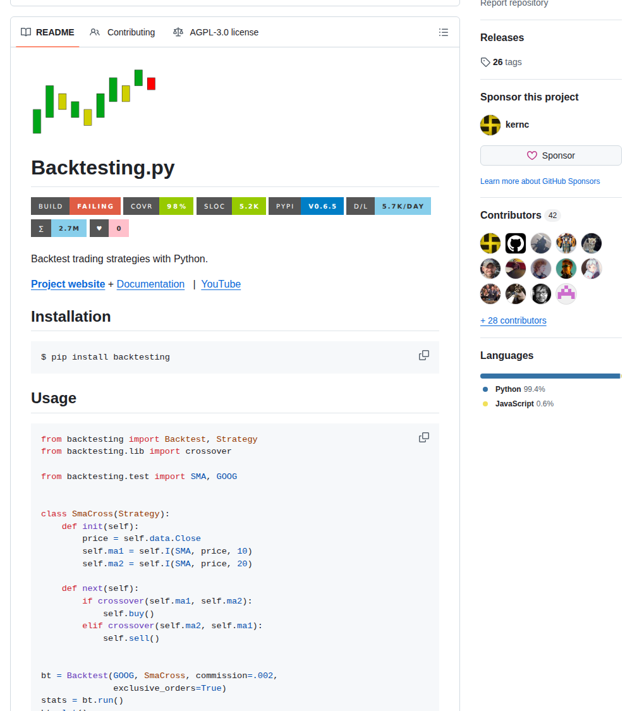
Task: Open the Project website link
Action: coord(68,284)
